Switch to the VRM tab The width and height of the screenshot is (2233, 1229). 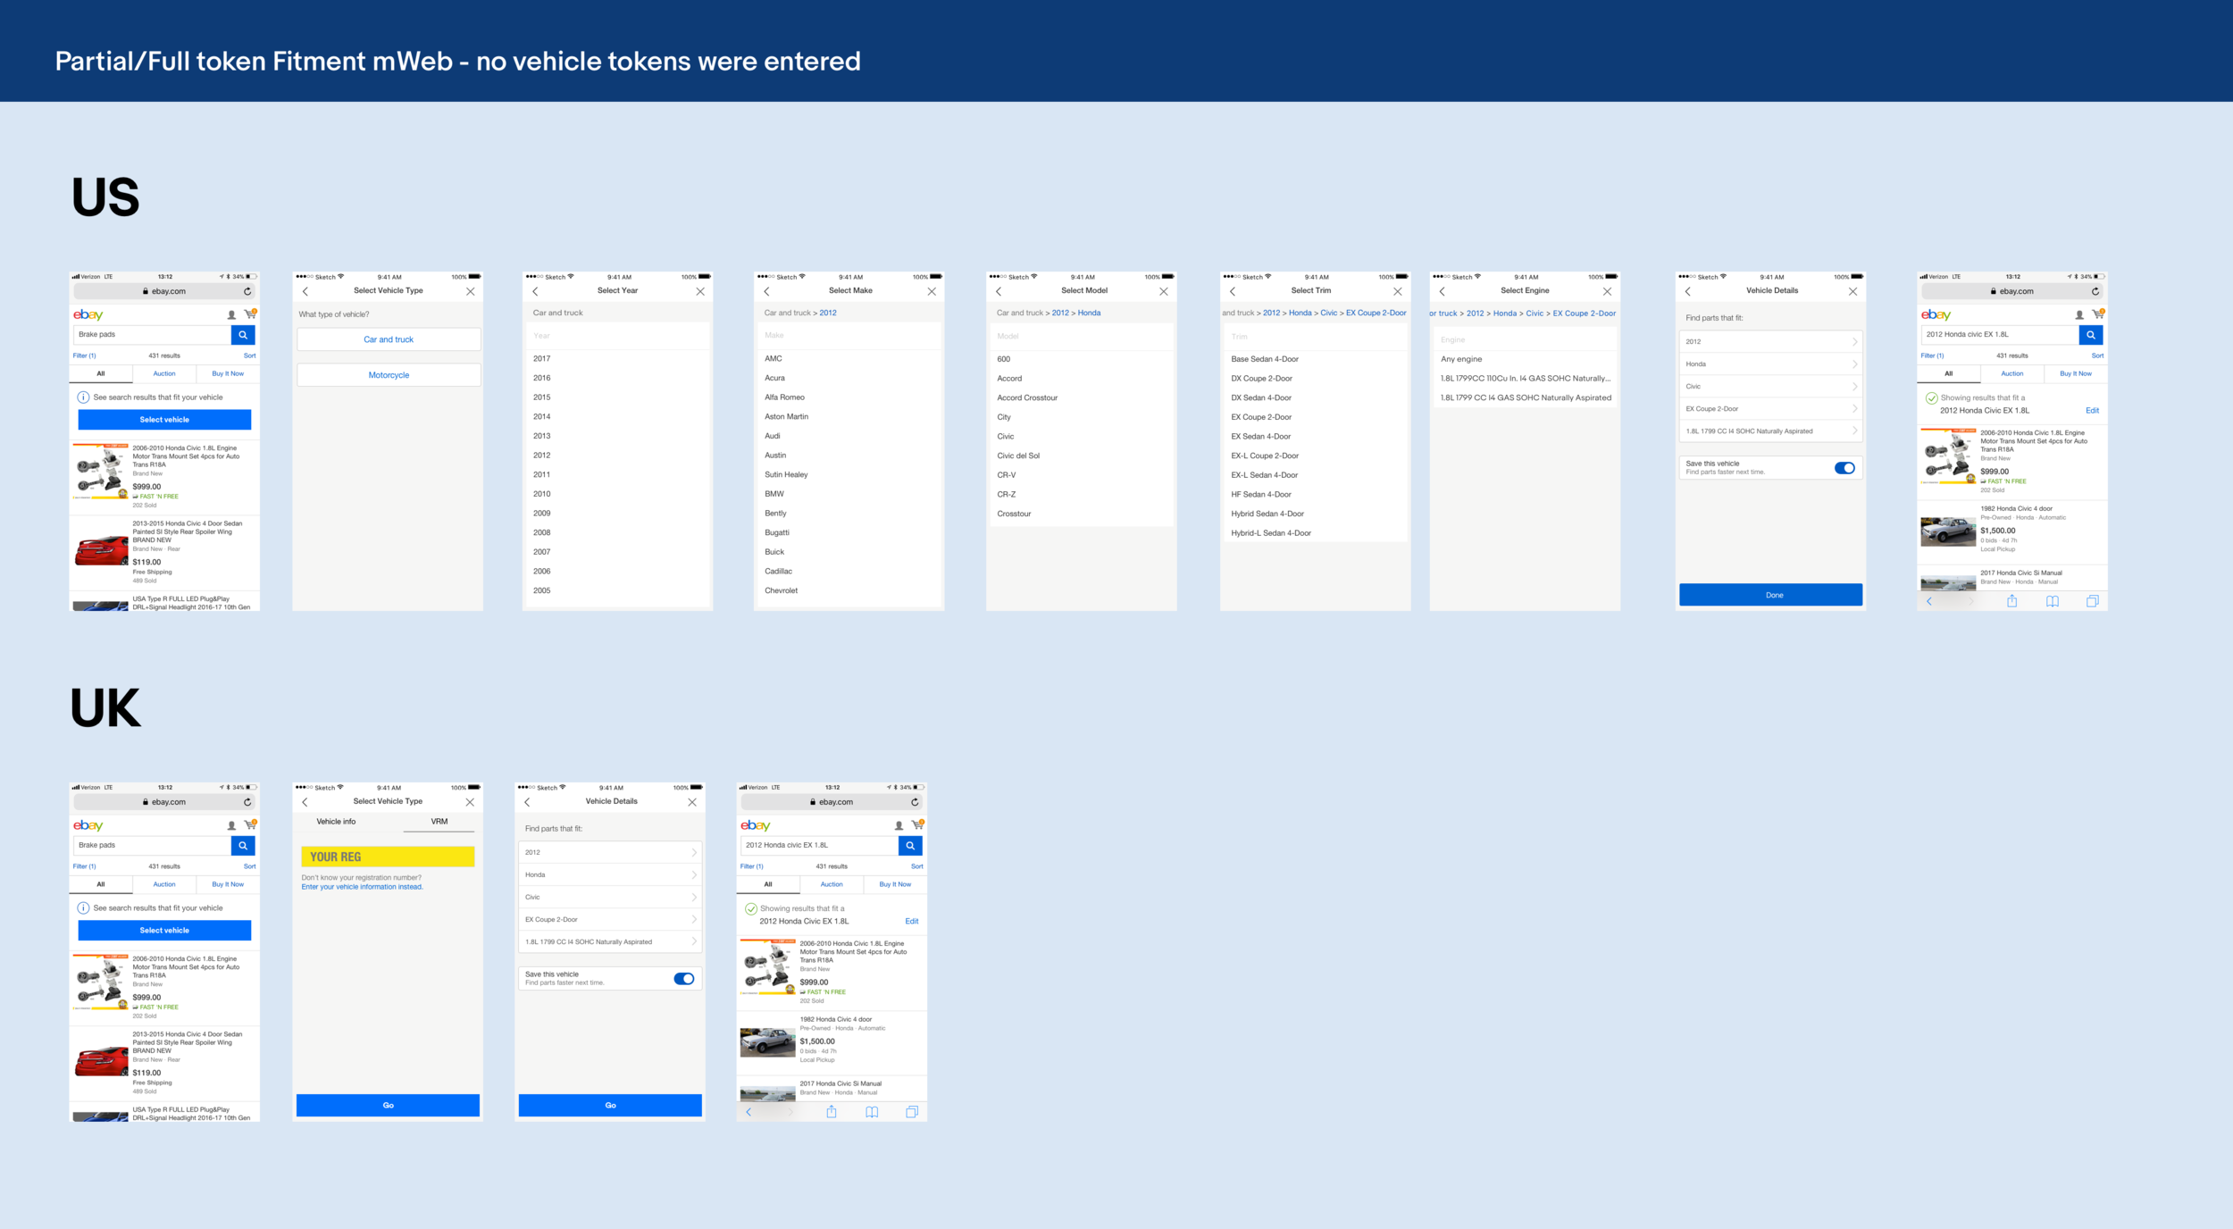tap(439, 822)
